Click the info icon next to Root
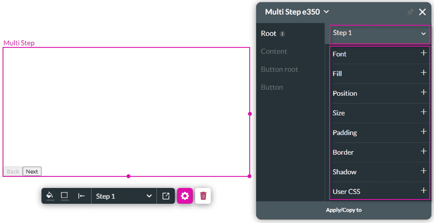 [x=282, y=34]
